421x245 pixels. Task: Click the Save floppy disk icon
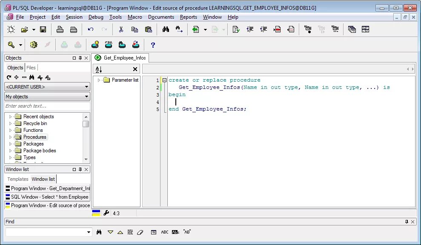(43, 29)
